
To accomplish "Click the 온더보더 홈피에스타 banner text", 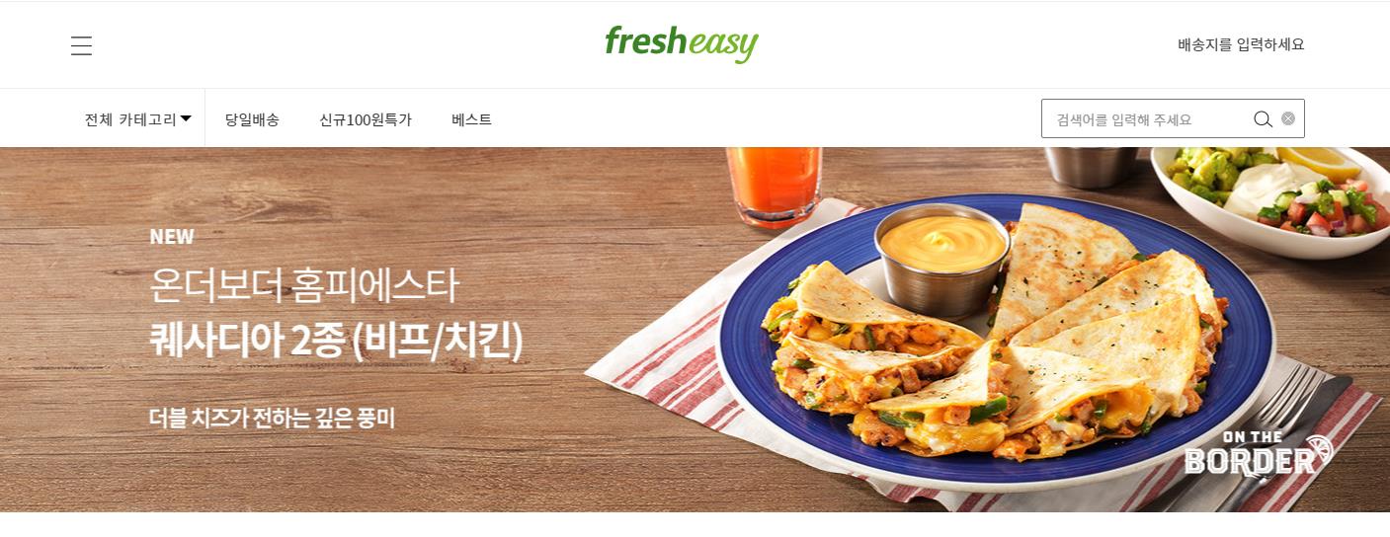I will coord(304,286).
